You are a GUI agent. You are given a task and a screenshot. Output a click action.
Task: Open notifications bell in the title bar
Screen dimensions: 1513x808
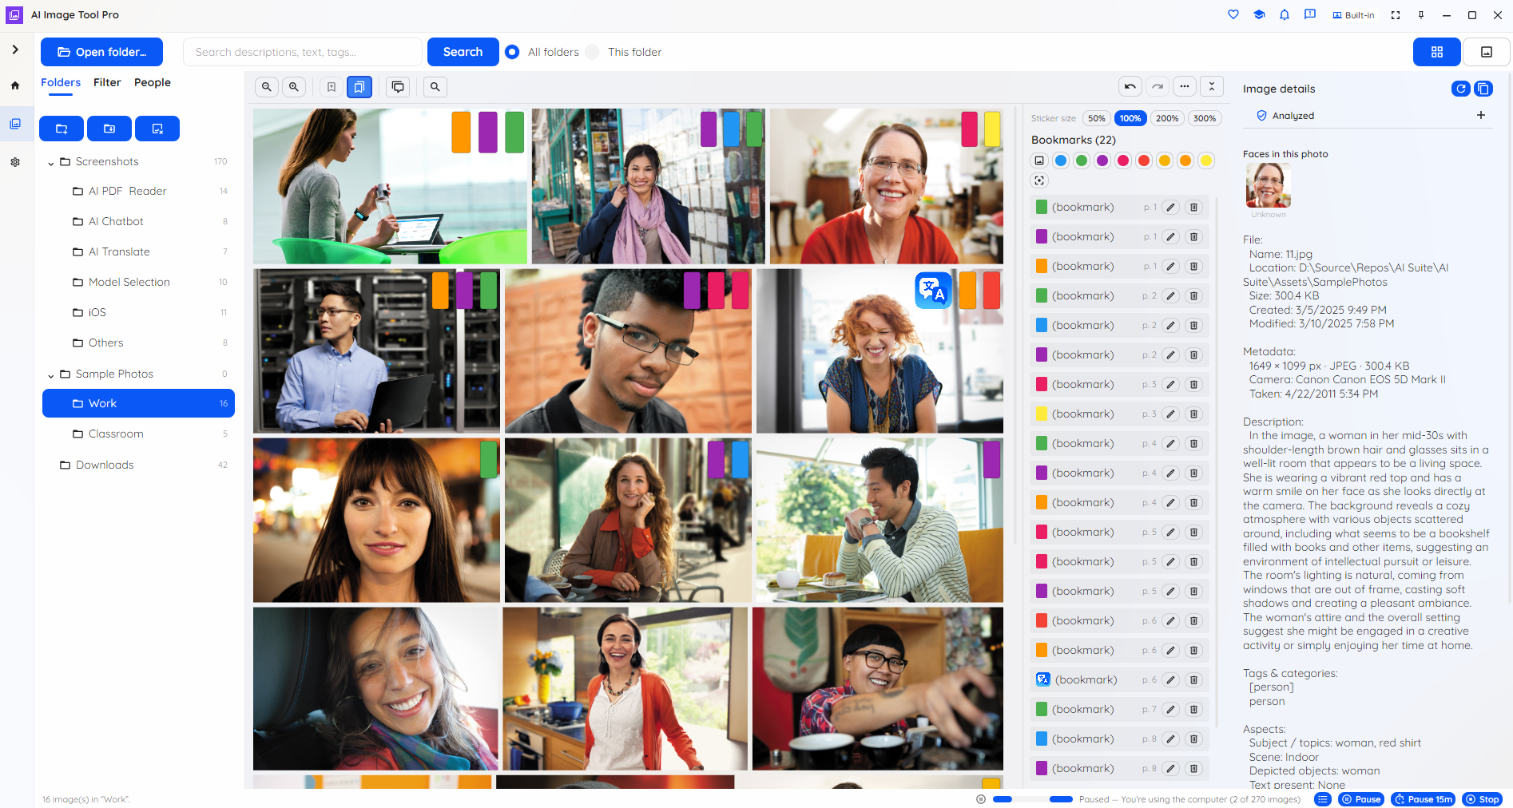tap(1285, 14)
